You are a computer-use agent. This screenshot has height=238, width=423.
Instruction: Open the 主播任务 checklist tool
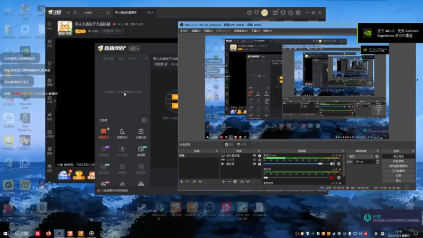click(x=141, y=133)
